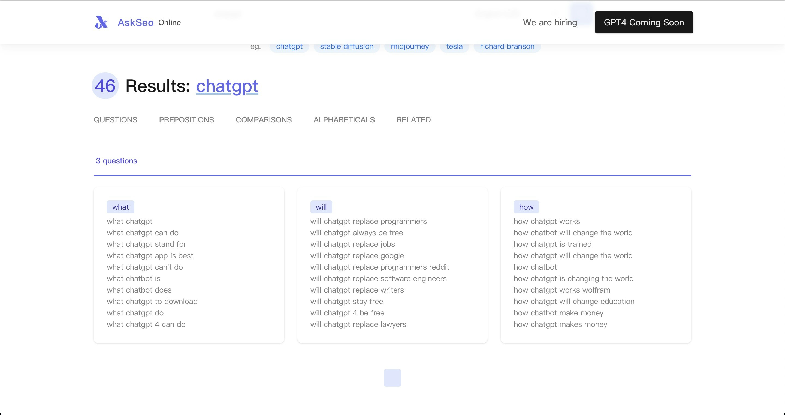Click 'how chatgpt works wolfram'
This screenshot has width=785, height=415.
pos(562,290)
